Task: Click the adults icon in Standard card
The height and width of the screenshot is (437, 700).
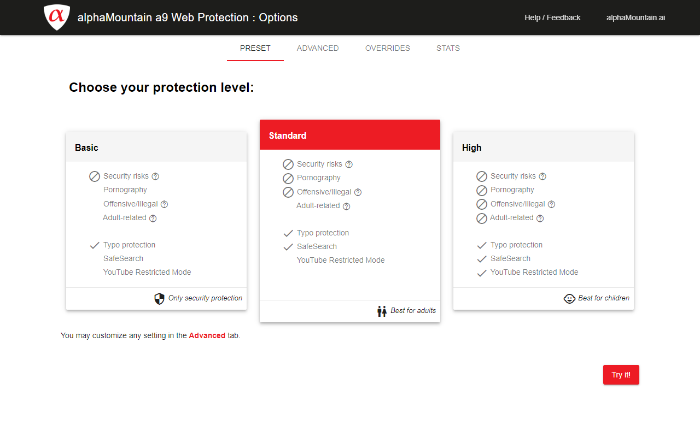Action: pos(382,311)
